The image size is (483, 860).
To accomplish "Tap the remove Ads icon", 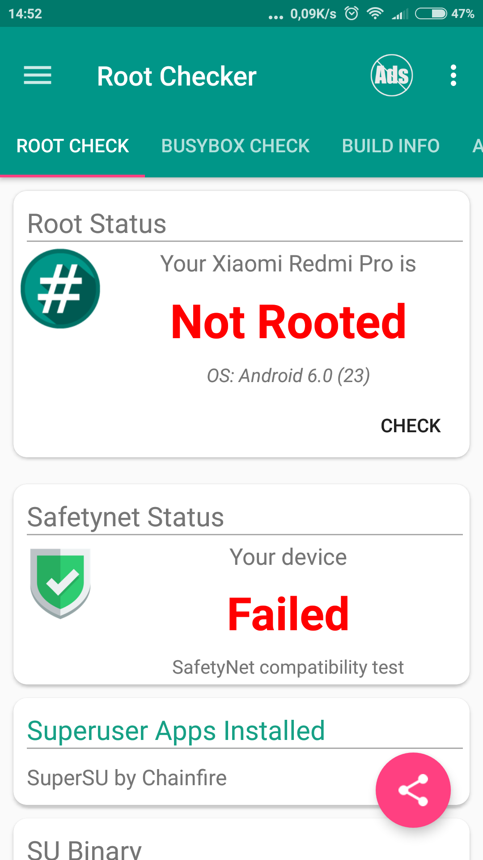I will pos(391,75).
